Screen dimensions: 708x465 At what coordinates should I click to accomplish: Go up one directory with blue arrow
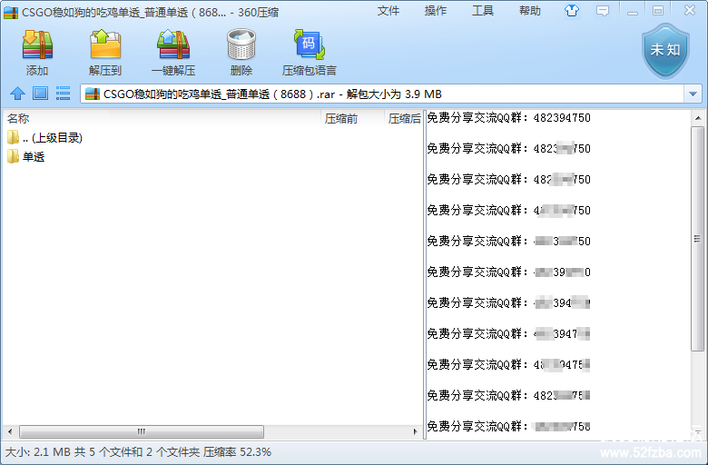tap(17, 94)
